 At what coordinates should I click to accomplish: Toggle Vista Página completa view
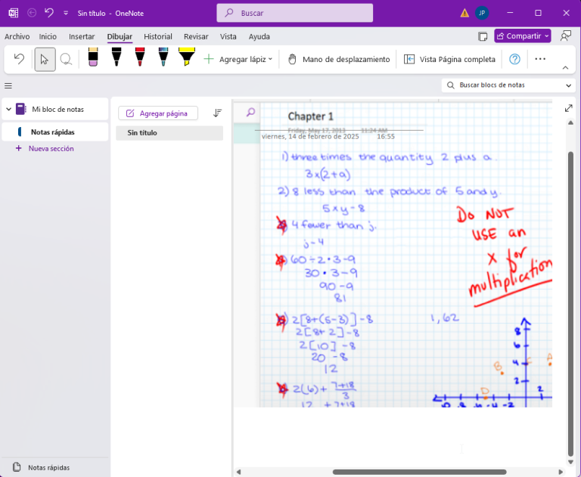click(x=449, y=59)
